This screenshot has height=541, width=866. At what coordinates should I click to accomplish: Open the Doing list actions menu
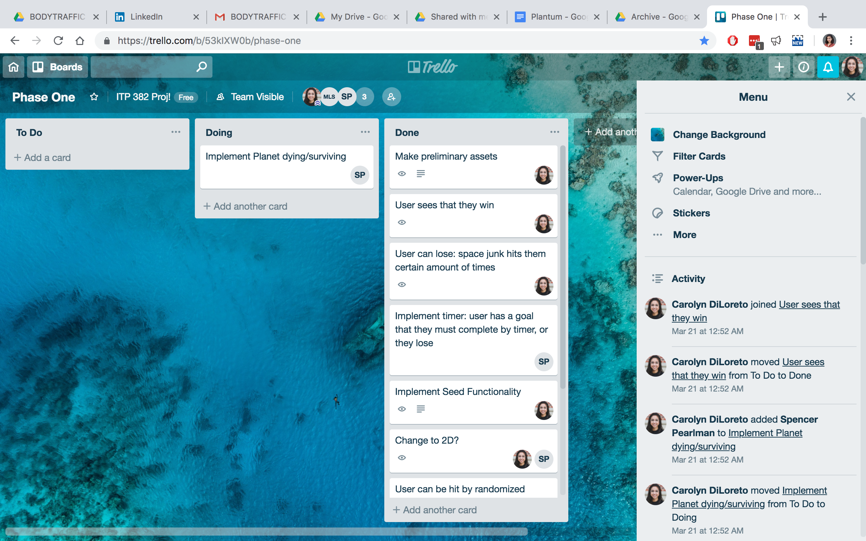point(365,132)
